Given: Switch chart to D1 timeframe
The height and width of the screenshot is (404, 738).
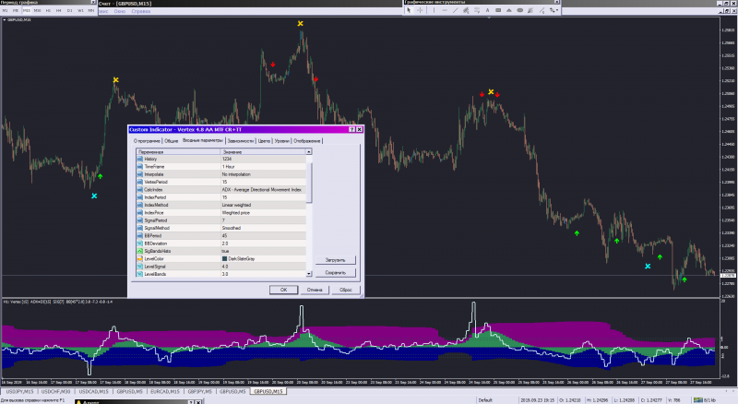Looking at the screenshot, I should tap(70, 10).
